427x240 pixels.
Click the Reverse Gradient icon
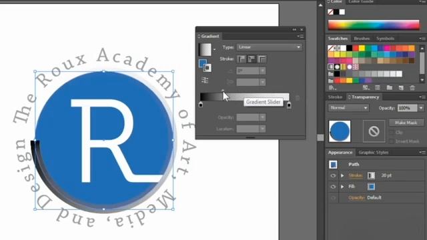point(205,80)
